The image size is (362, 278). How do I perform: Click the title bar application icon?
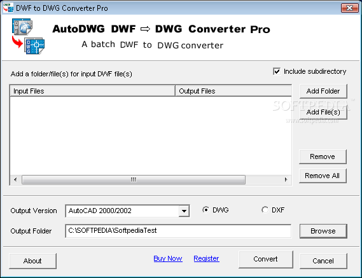(8, 8)
